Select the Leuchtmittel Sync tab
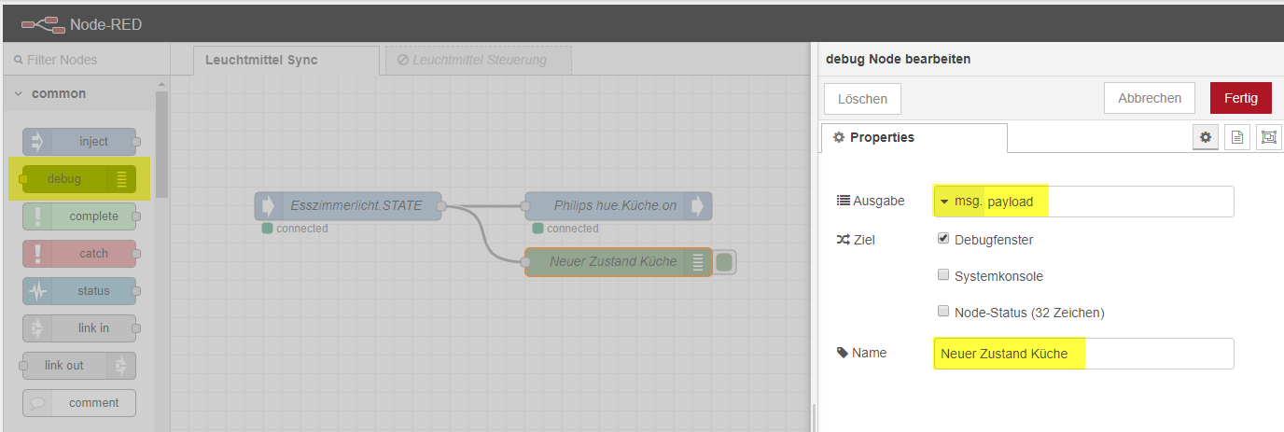Viewport: 1284px width, 432px height. [261, 60]
